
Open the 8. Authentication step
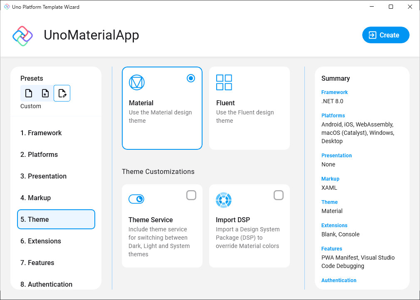point(45,284)
